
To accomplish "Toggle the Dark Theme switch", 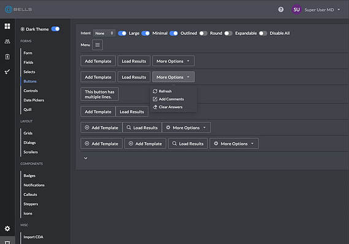I will [55, 29].
